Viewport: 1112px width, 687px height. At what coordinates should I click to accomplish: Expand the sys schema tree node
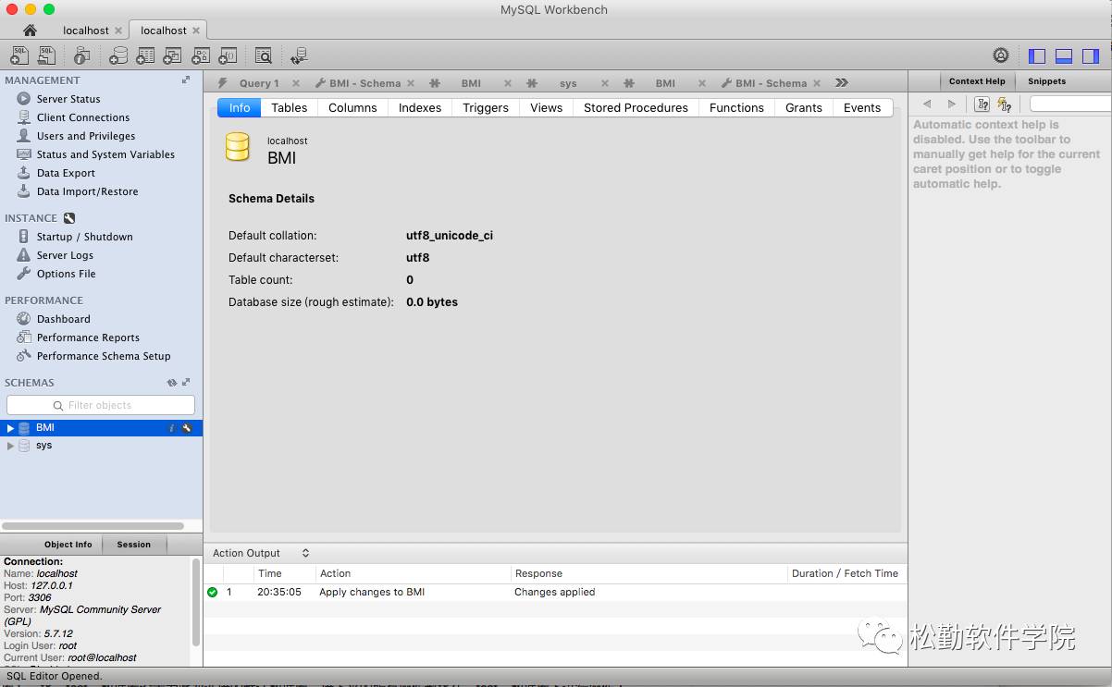coord(10,446)
